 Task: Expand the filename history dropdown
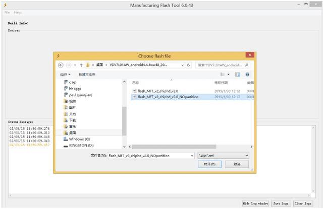(192, 156)
